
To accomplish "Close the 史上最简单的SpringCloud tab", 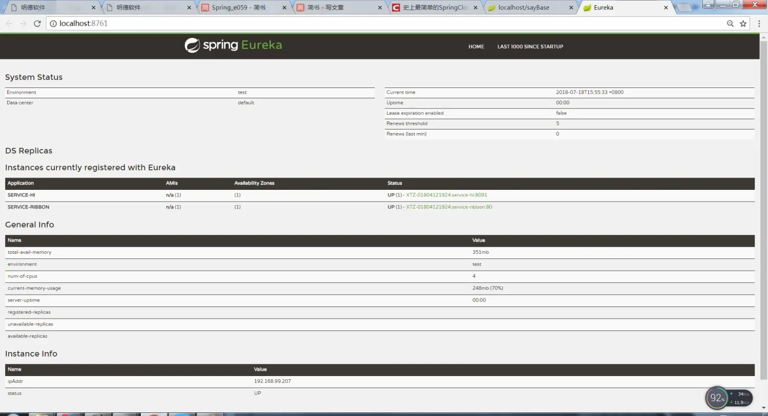I will [x=476, y=8].
